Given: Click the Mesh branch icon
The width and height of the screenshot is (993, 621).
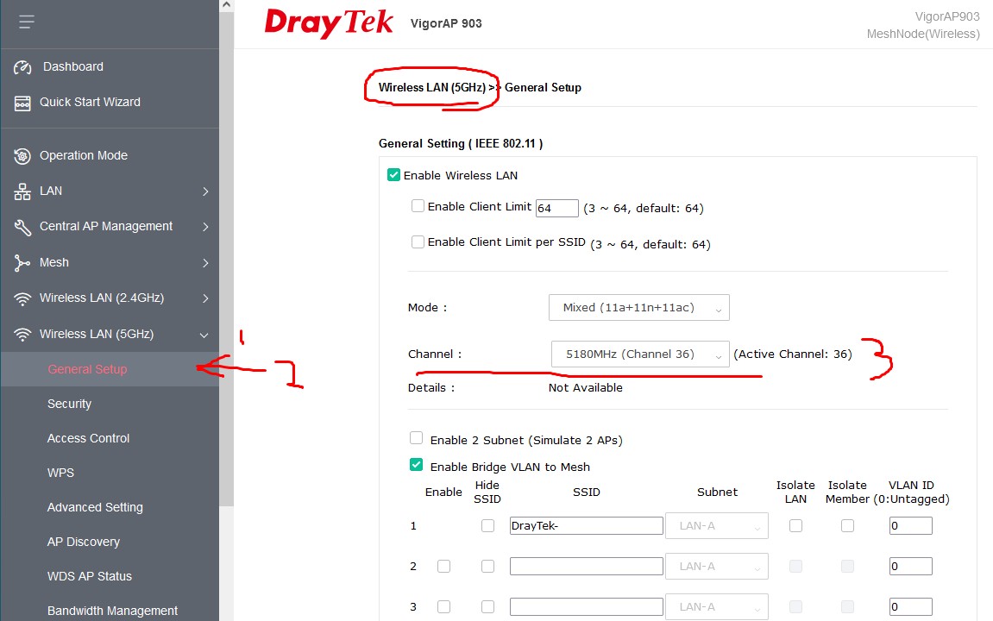Looking at the screenshot, I should point(22,263).
